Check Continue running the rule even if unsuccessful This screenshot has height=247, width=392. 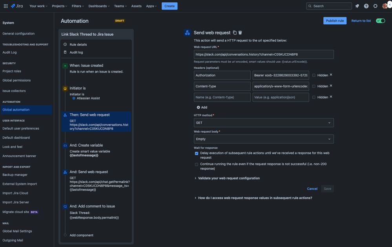[197, 164]
